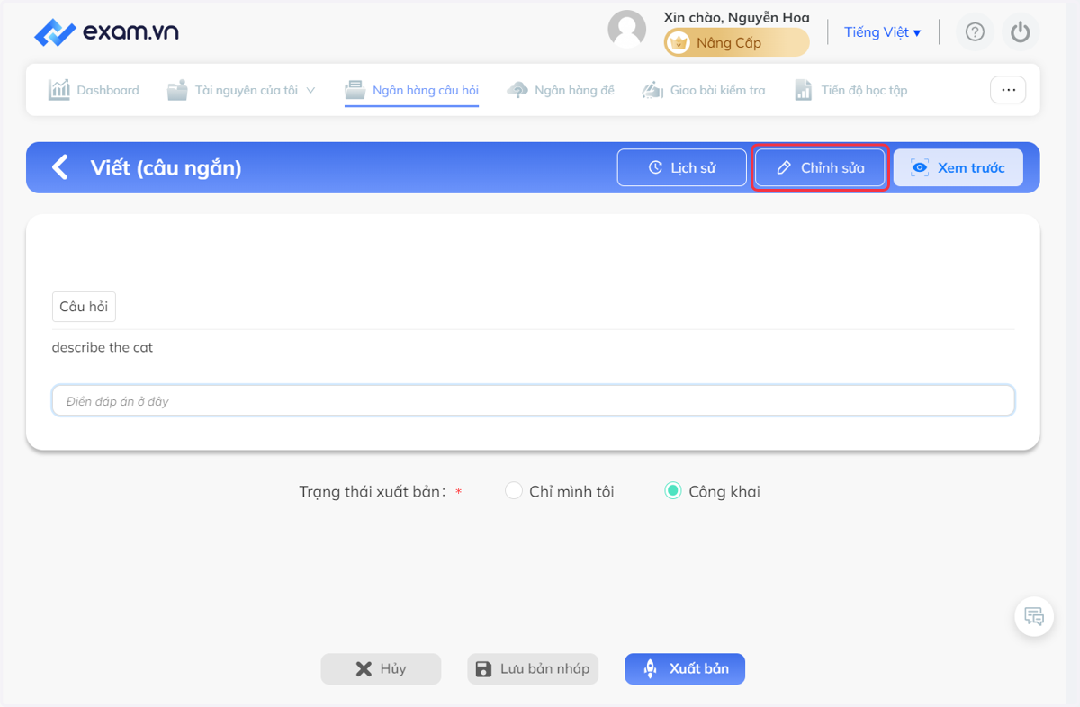
Task: Click the 'describe the cat' question text
Action: [103, 347]
